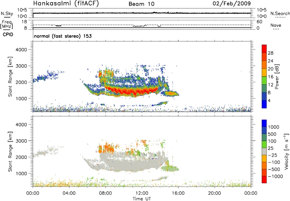The height and width of the screenshot is (201, 290).
Task: Click the 18 label on frequency axis
Action: 24,21
